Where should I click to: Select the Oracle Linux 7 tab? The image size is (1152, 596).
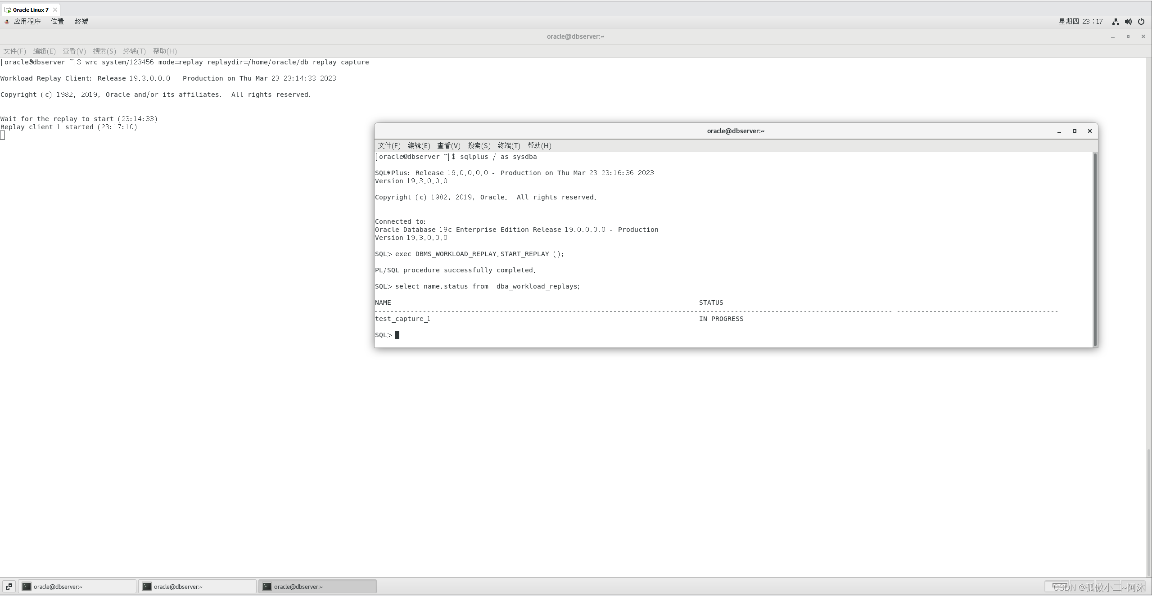pos(30,9)
